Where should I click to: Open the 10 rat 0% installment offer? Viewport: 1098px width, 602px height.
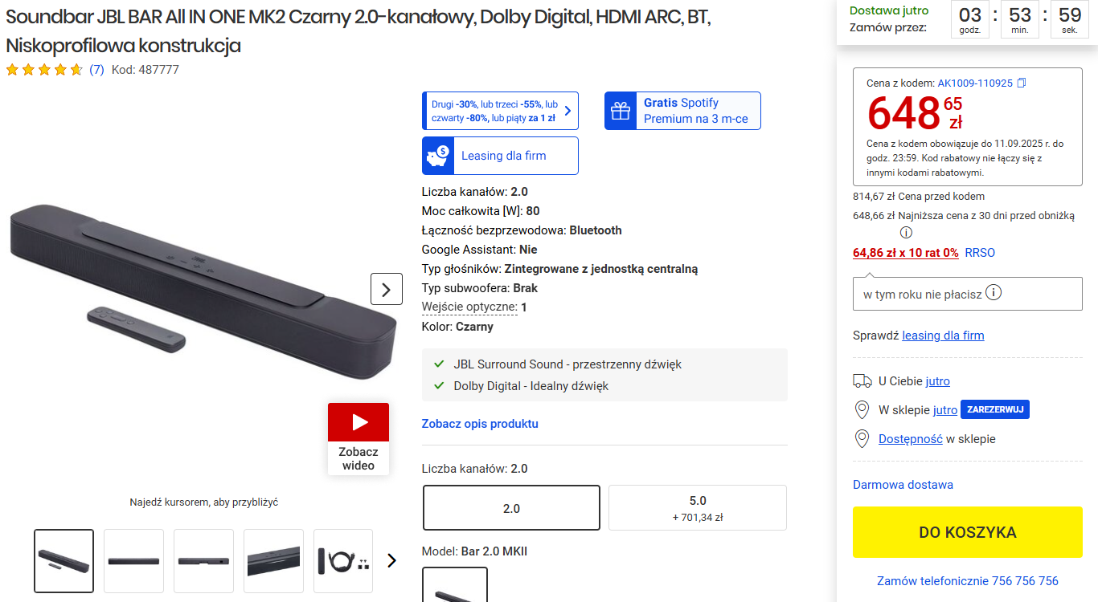[906, 253]
